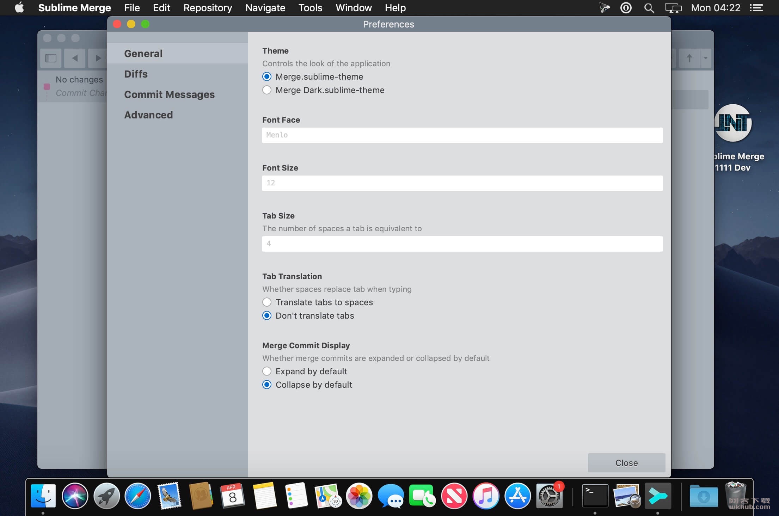Click the Close button in Preferences
Image resolution: width=779 pixels, height=516 pixels.
pos(626,463)
